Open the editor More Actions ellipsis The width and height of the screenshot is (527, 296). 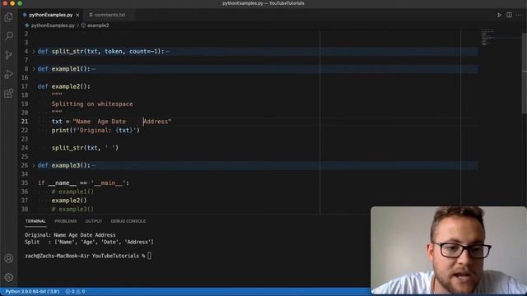pyautogui.click(x=519, y=15)
